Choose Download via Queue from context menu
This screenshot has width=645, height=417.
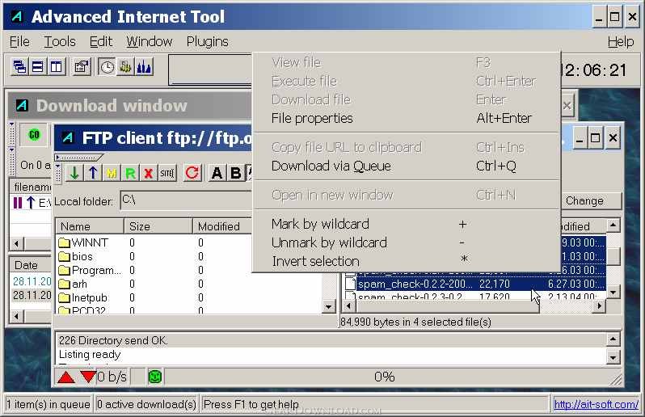tap(331, 166)
